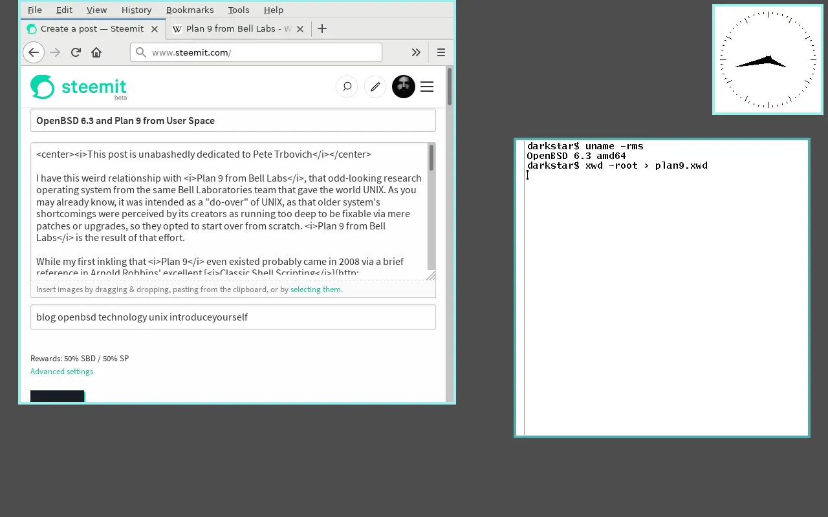Go back using the browser back arrow

coord(34,52)
